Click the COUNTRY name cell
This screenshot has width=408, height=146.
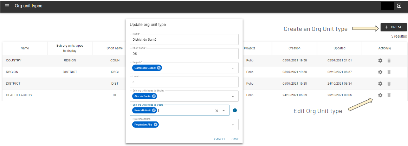point(14,60)
